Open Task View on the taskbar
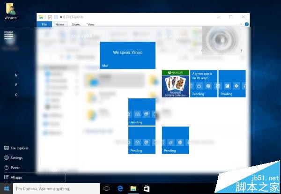 pyautogui.click(x=106, y=189)
